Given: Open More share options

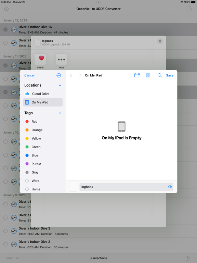Looking at the screenshot, I should pos(62,60).
